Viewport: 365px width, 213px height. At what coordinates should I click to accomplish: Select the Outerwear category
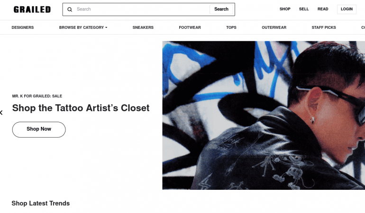click(274, 27)
